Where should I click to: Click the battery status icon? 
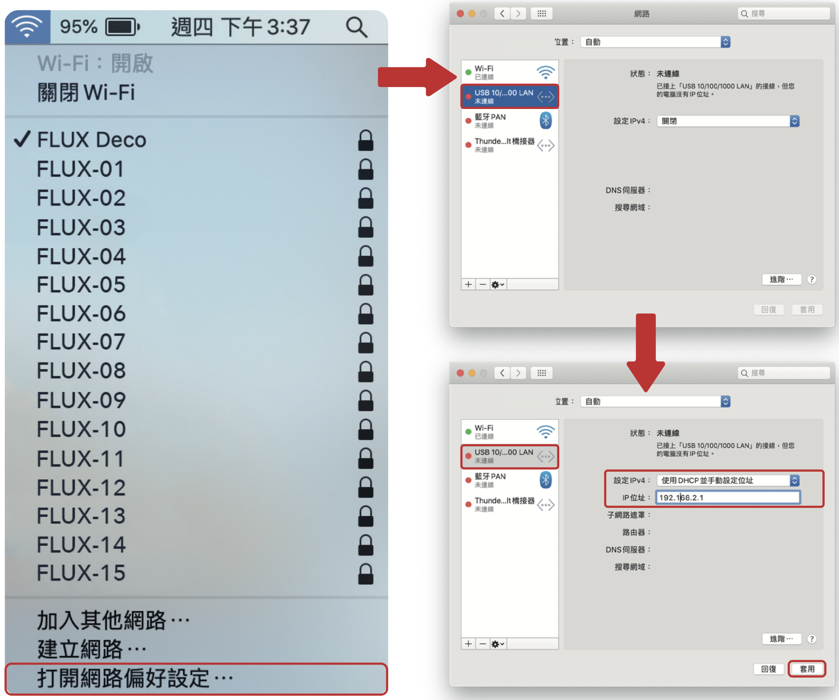click(x=122, y=27)
